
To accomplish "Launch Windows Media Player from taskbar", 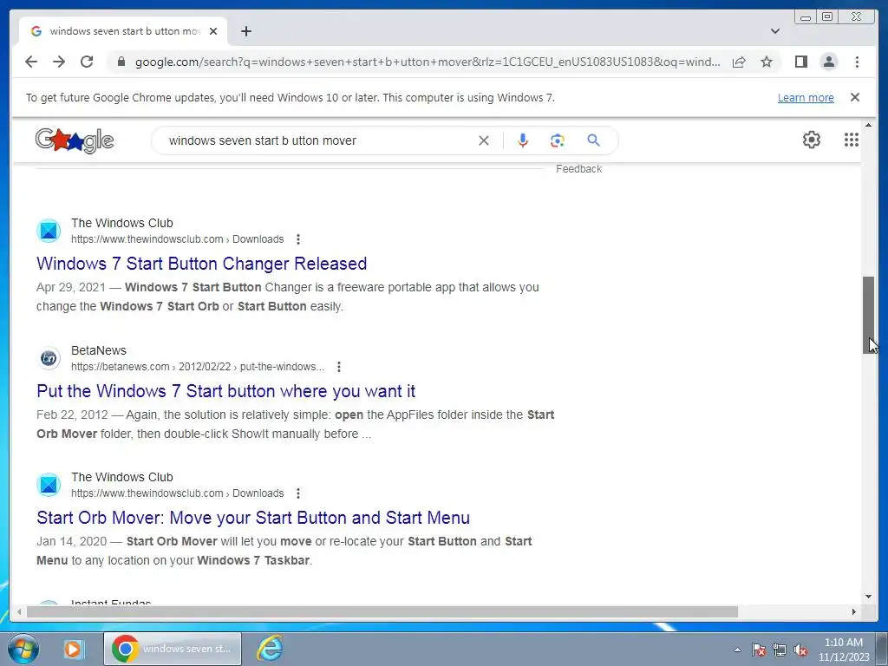I will pyautogui.click(x=74, y=649).
